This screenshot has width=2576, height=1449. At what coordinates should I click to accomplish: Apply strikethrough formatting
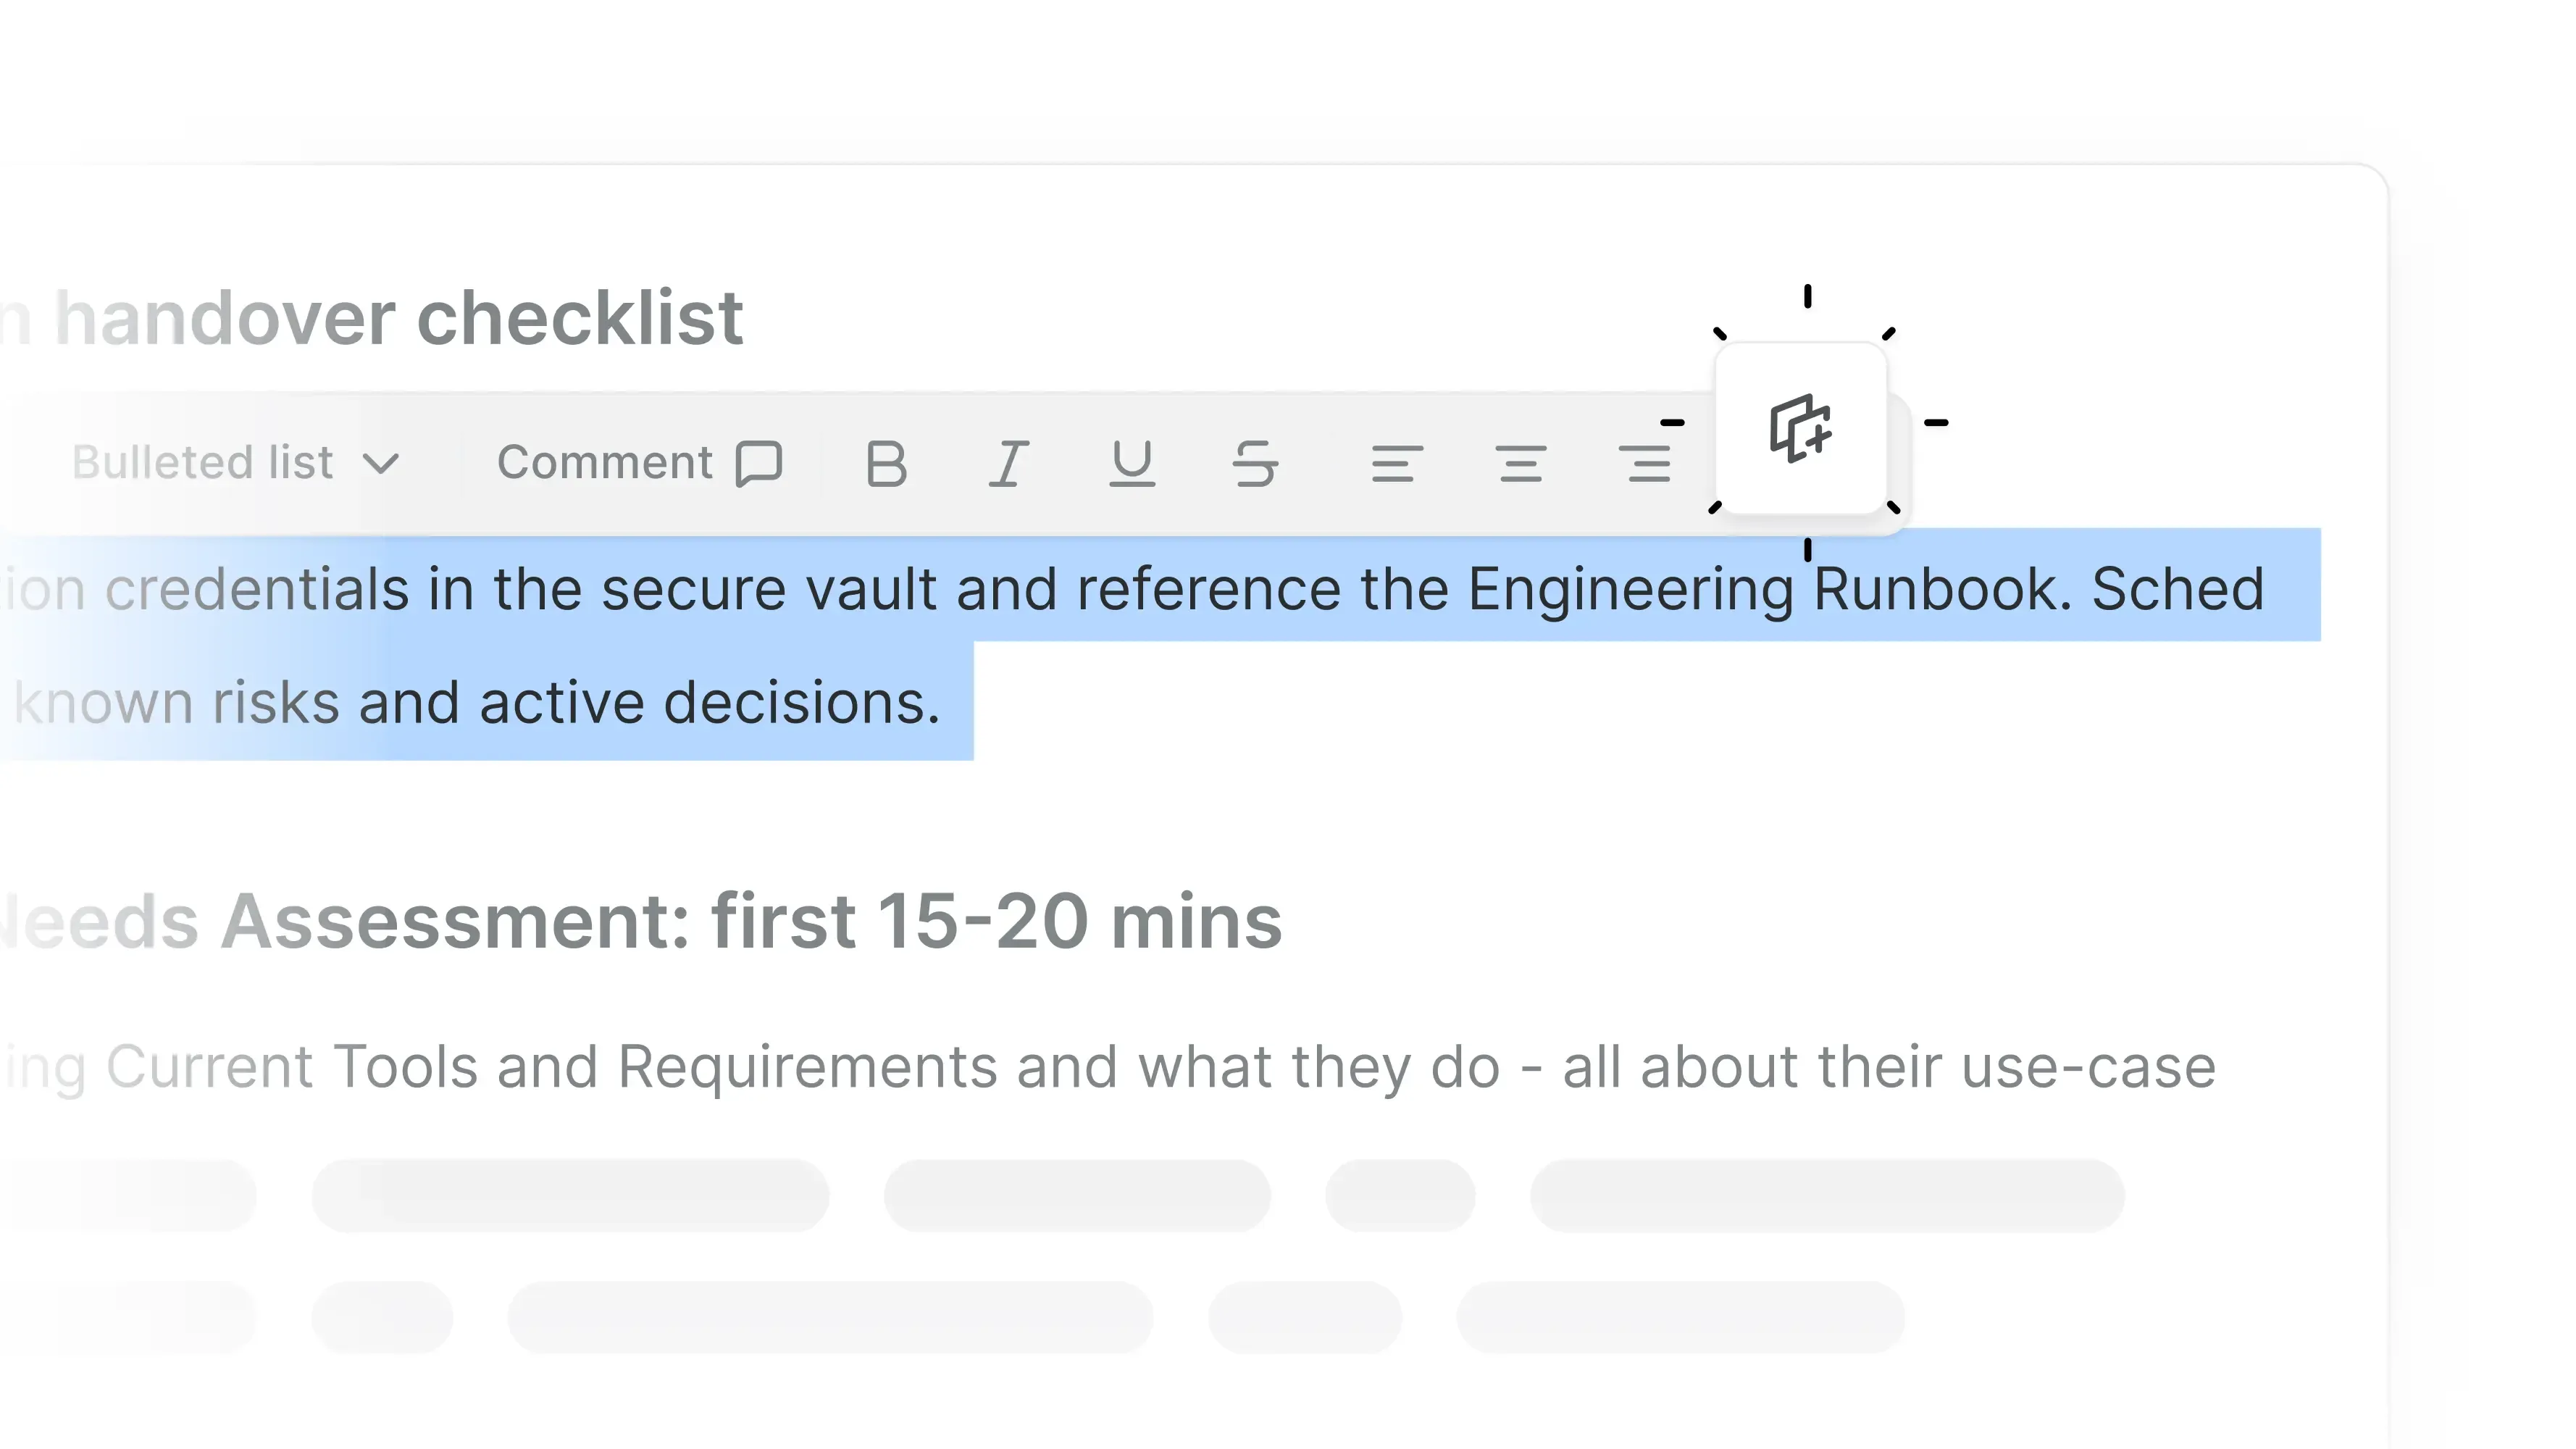(1255, 464)
